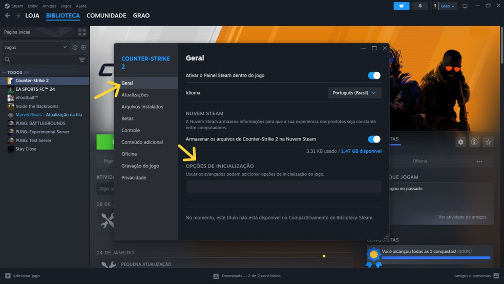Click the Stay Close game icon
This screenshot has width=504, height=284.
tap(11, 149)
